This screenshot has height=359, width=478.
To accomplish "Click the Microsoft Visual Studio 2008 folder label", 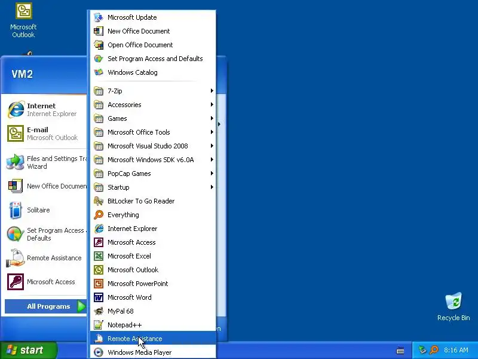I will pyautogui.click(x=148, y=146).
